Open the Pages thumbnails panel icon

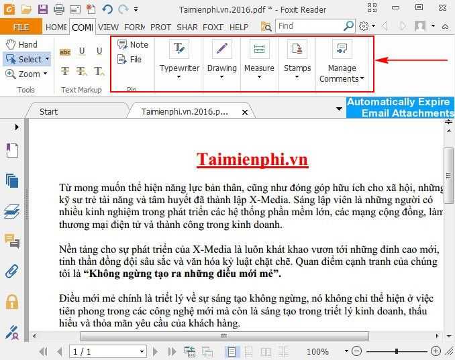[x=12, y=181]
